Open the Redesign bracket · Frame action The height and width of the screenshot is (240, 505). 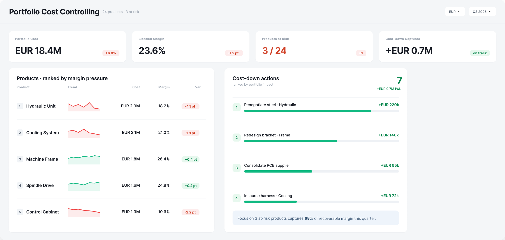316,138
